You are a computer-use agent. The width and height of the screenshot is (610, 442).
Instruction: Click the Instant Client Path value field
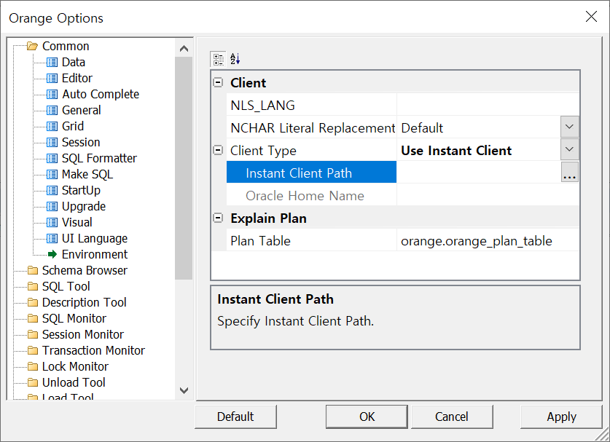(x=479, y=173)
